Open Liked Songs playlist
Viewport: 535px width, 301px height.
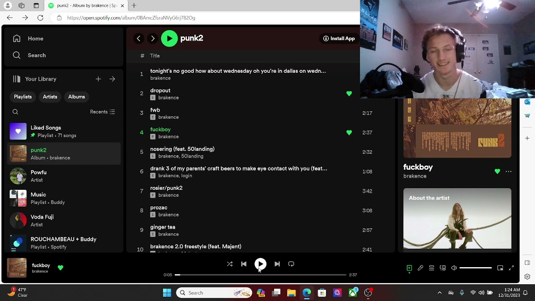[64, 131]
